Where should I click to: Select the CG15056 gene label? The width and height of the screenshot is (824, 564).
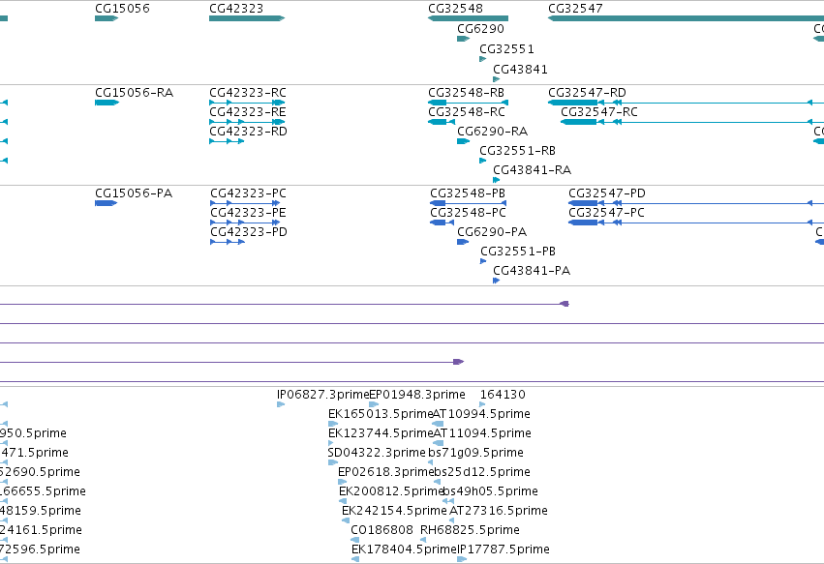pyautogui.click(x=122, y=9)
